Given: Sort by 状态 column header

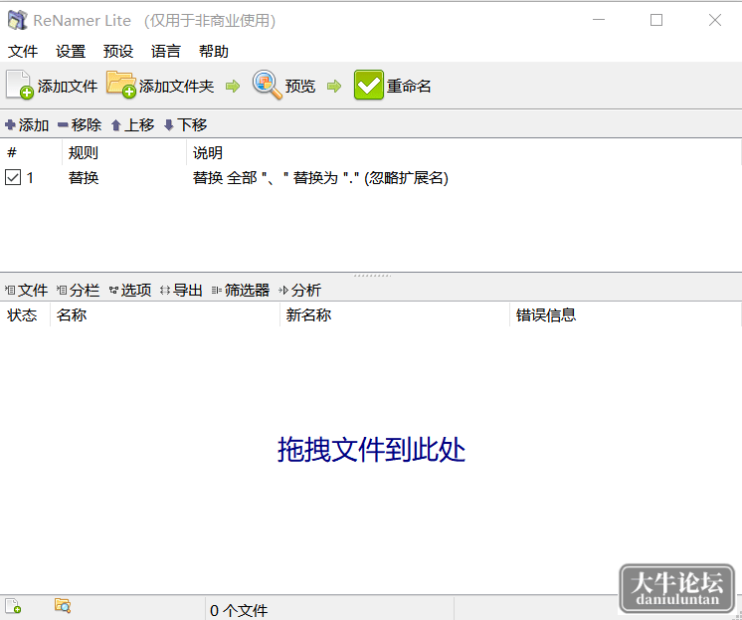Looking at the screenshot, I should (25, 314).
